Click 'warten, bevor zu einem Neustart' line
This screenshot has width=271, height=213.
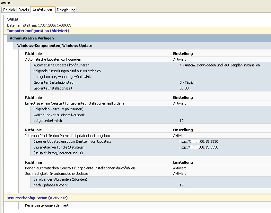click(x=59, y=115)
